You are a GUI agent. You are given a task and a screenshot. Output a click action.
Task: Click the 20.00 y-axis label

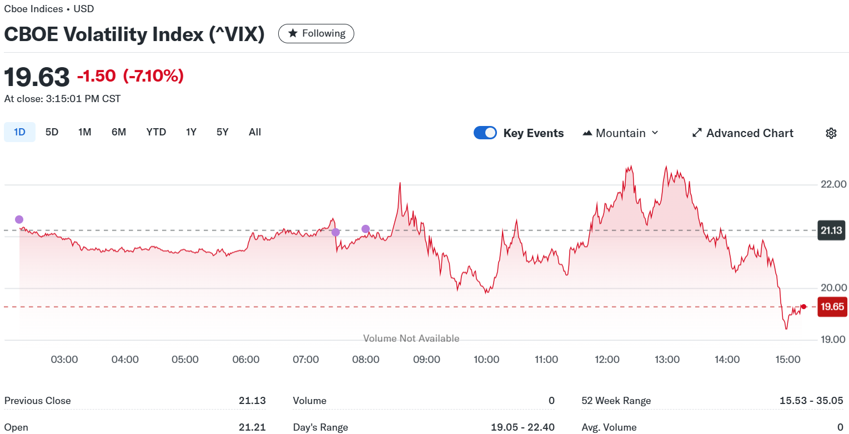pyautogui.click(x=833, y=288)
